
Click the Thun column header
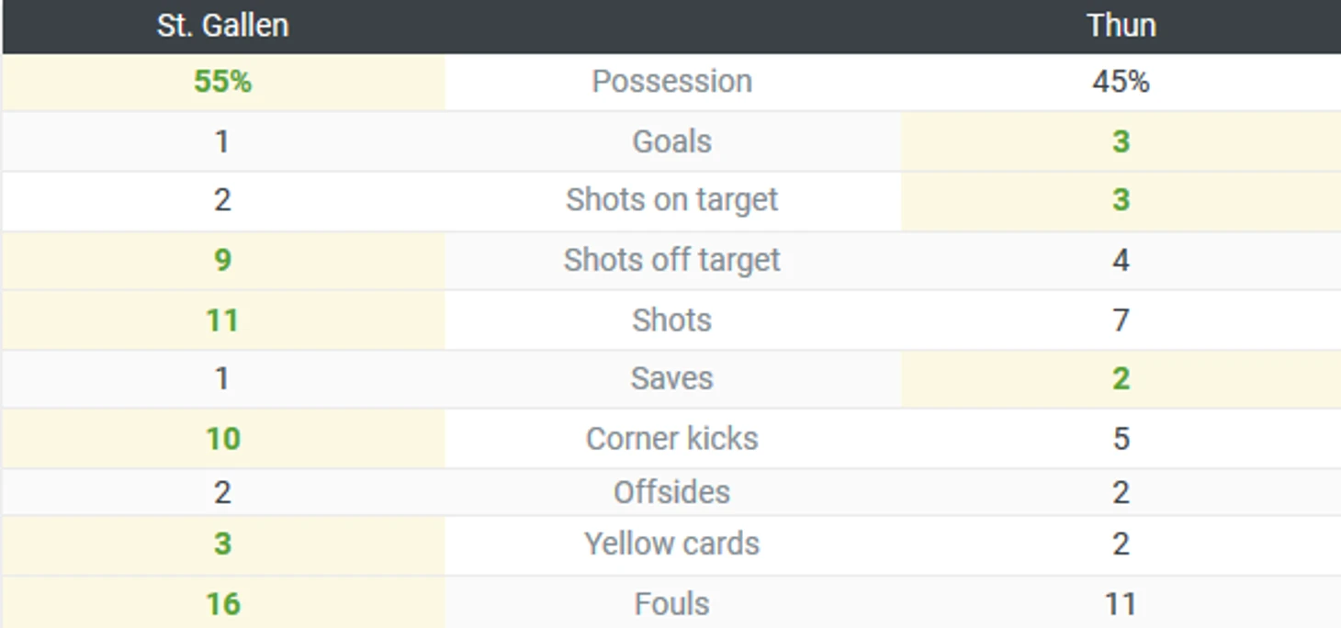[1121, 26]
